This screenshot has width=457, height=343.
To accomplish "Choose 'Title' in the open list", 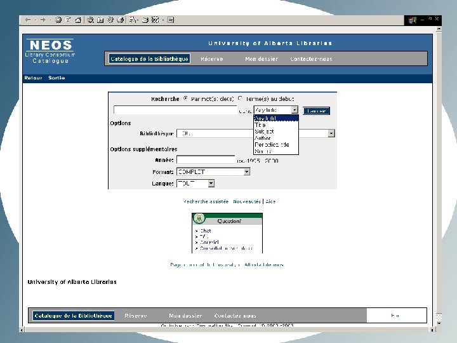I will coord(276,125).
